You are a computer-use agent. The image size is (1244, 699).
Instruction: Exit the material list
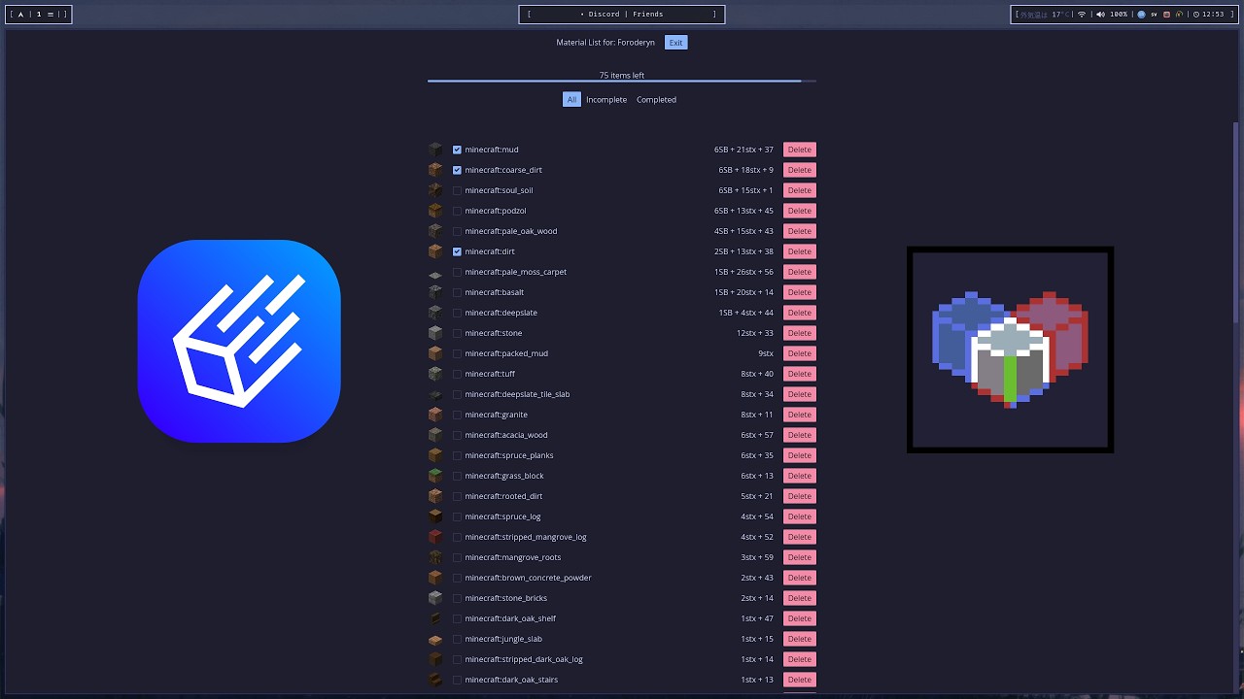(675, 43)
